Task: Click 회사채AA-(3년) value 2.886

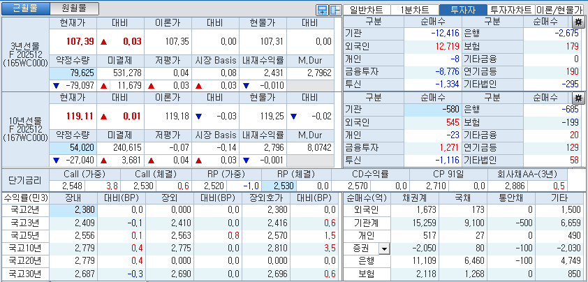Action: pos(515,186)
